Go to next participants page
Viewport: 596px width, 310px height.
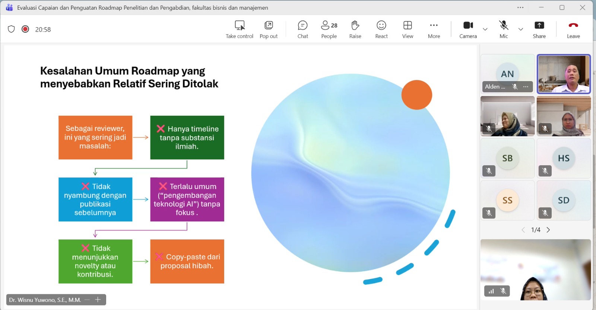coord(548,230)
